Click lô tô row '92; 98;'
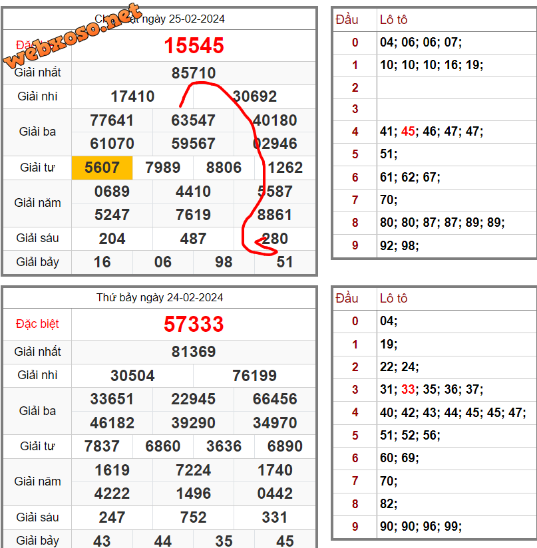537x548 pixels. (x=399, y=245)
